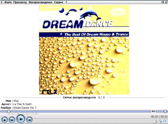168x124 pixels.
Task: Open the TV/video mode icon
Action: click(x=155, y=121)
